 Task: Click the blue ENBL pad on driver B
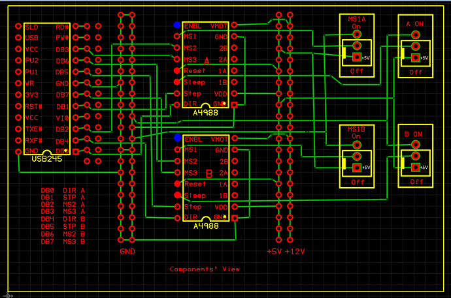tap(177, 138)
